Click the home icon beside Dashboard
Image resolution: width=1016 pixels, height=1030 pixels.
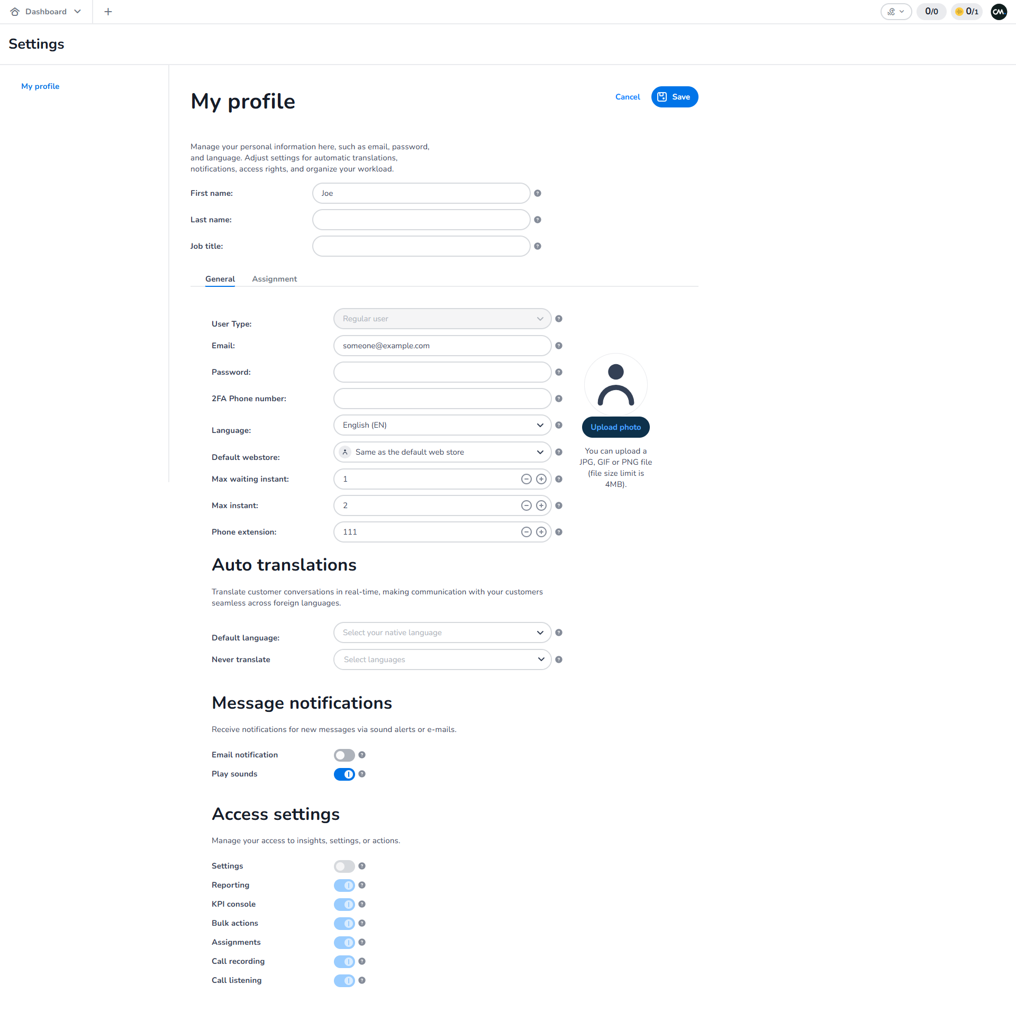(x=15, y=12)
